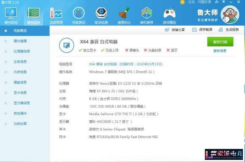Open 驱动检测 driver detection
245x162 pixels.
pos(101,16)
